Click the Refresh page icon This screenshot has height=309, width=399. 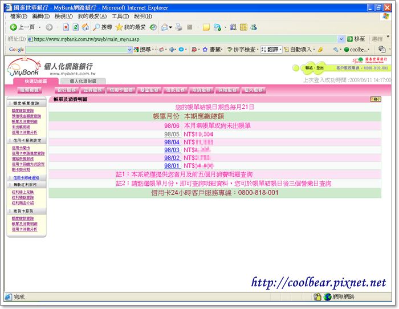point(76,27)
